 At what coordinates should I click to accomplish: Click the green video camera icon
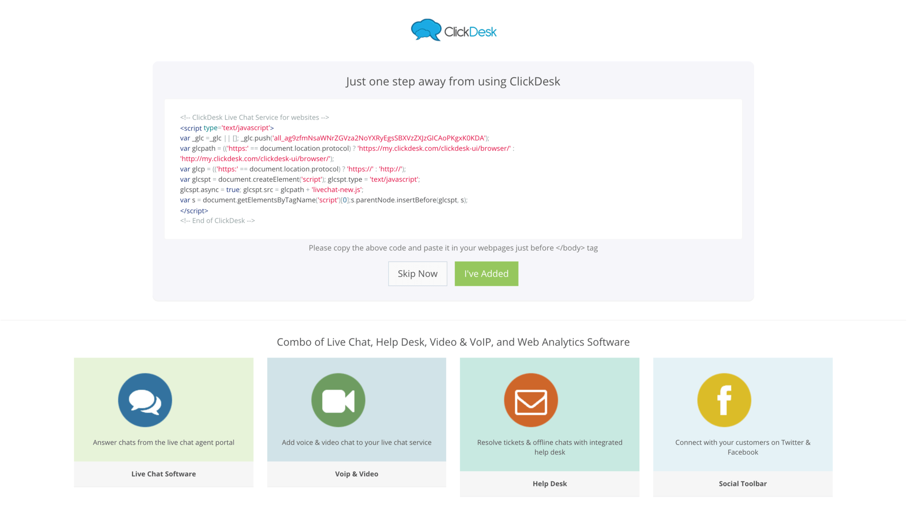click(338, 400)
